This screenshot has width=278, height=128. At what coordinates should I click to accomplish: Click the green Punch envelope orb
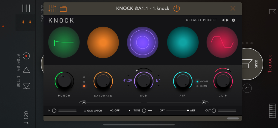(64, 42)
